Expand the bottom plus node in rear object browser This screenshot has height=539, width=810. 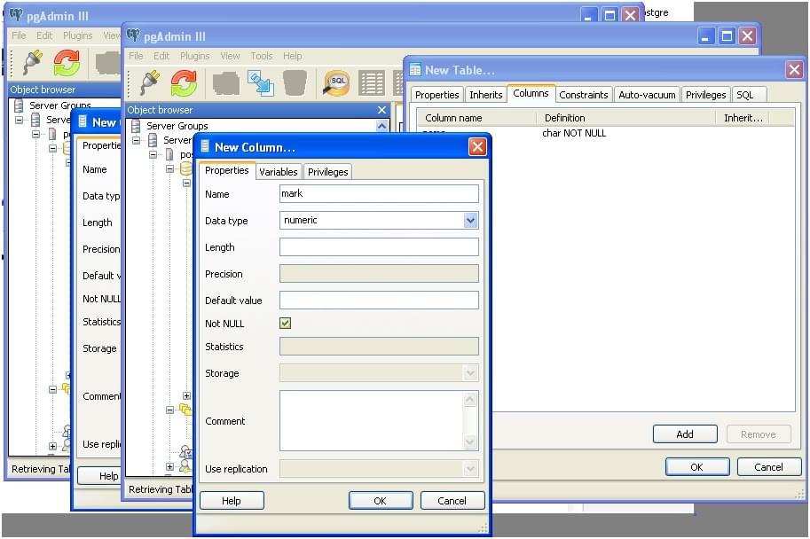point(52,446)
